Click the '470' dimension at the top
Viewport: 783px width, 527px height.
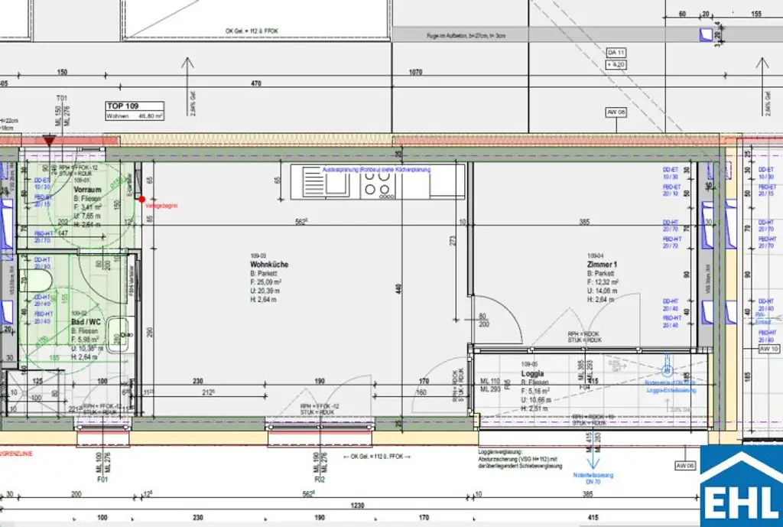coord(255,83)
